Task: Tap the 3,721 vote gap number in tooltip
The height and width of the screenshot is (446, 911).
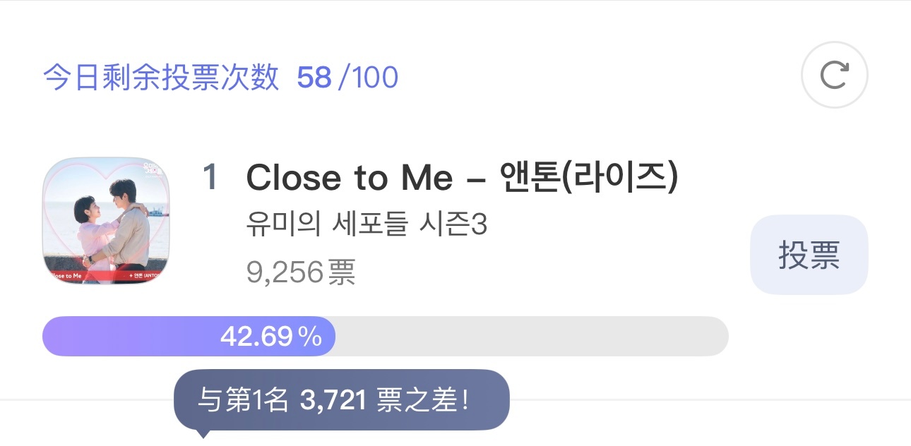Action: pos(333,401)
